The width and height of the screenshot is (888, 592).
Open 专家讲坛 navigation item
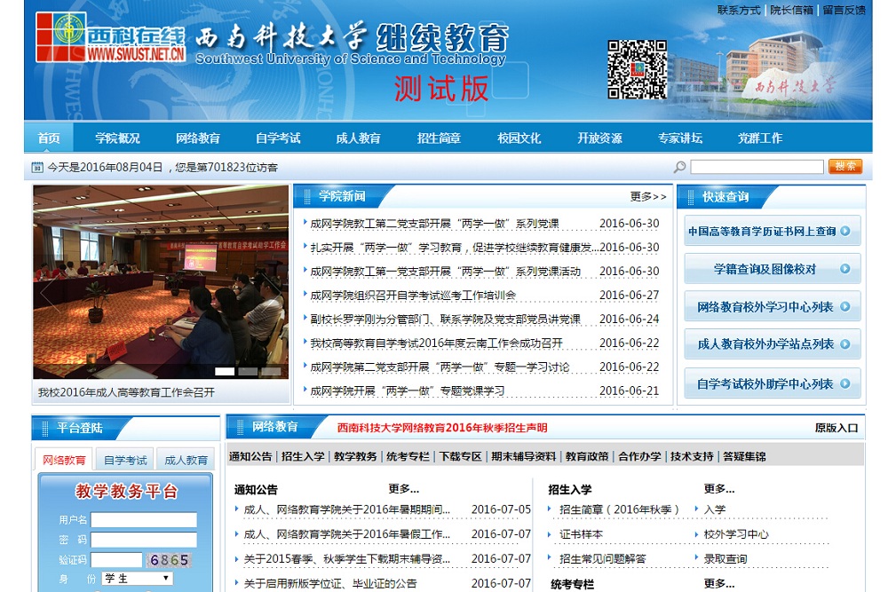click(x=680, y=138)
